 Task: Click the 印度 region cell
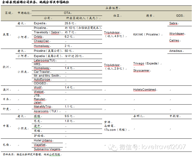pos(6,109)
